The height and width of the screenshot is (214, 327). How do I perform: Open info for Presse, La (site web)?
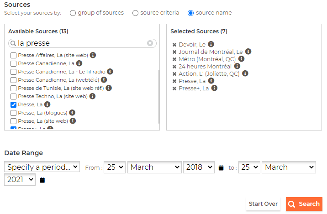pos(73,120)
